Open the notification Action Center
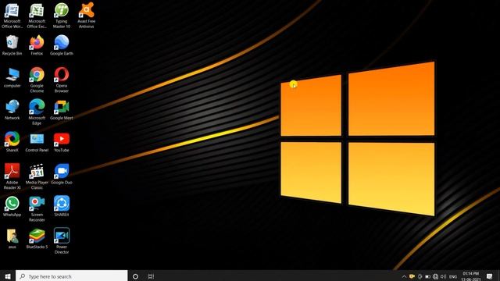The width and height of the screenshot is (500, 281). tap(490, 276)
